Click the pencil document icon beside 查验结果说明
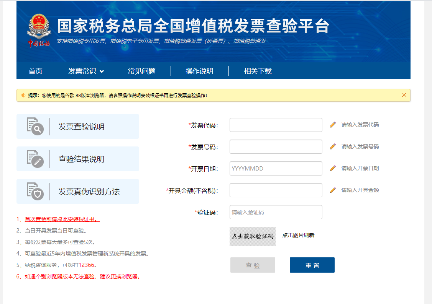The height and width of the screenshot is (304, 432). [35, 159]
